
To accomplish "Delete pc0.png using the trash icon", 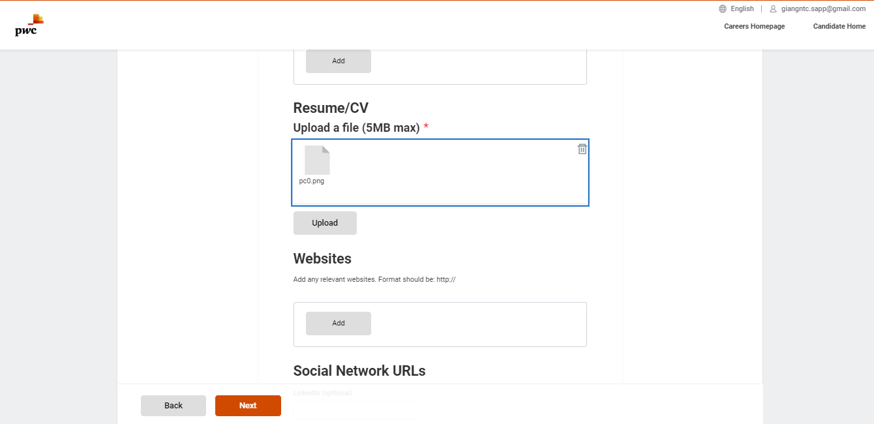I will [x=581, y=149].
